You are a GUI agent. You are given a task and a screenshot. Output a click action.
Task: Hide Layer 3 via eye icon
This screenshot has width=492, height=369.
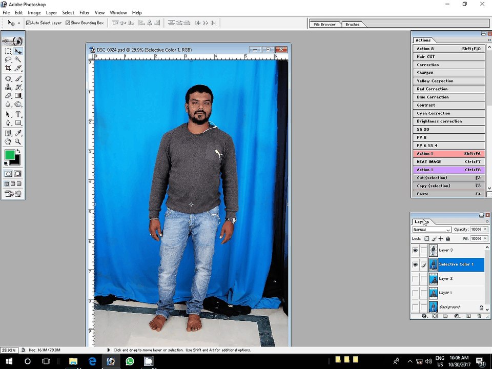pos(416,251)
